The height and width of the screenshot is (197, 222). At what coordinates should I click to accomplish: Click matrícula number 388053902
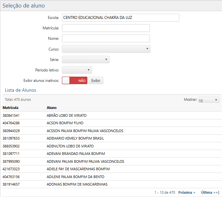pos(11,146)
